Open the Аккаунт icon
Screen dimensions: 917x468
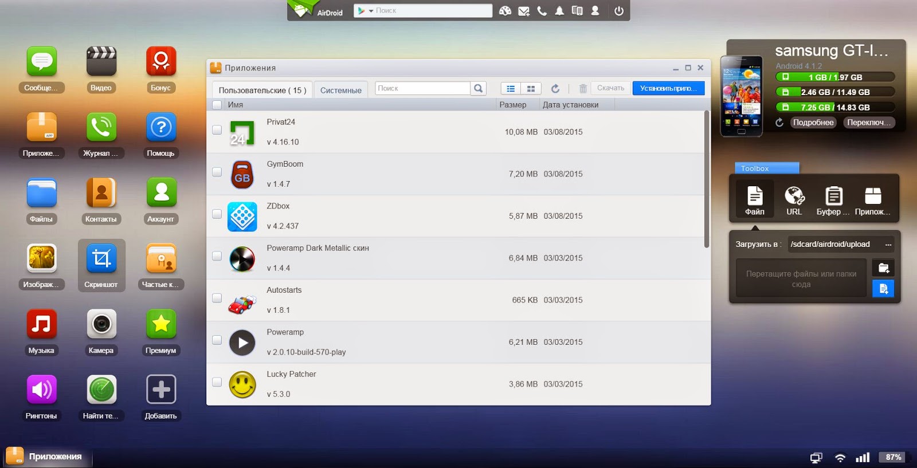(161, 192)
